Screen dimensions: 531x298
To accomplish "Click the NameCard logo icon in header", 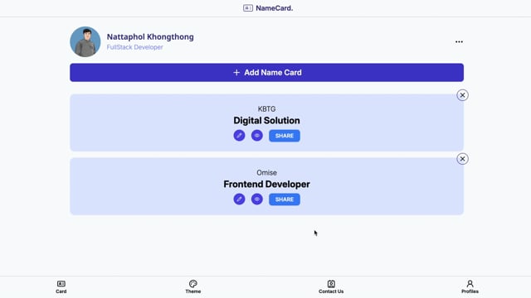I will (x=248, y=8).
